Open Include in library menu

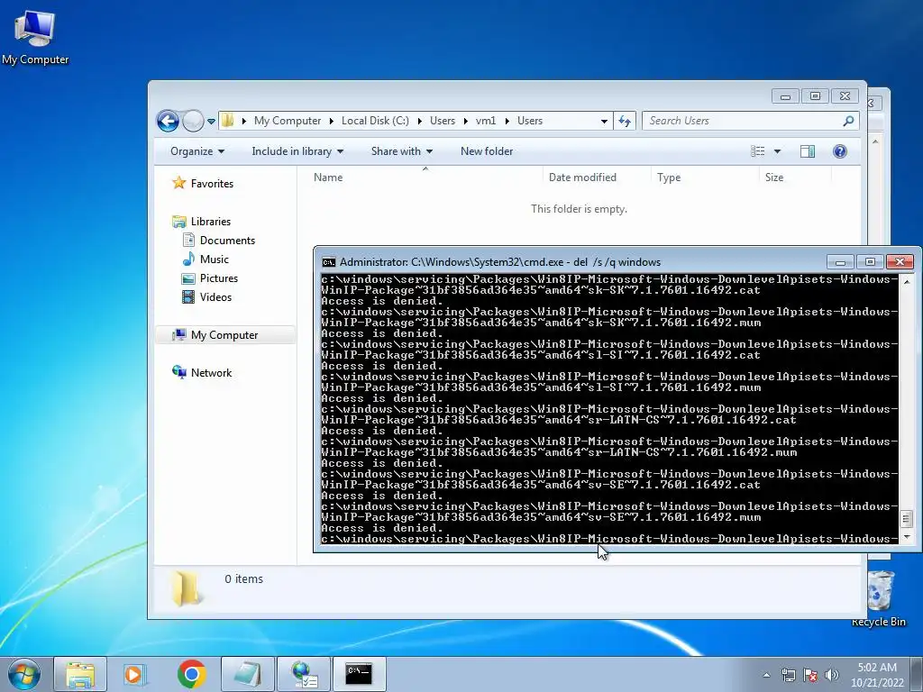click(x=297, y=151)
